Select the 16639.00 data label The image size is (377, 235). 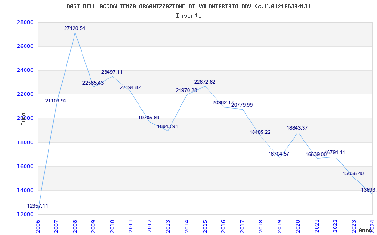[316, 155]
